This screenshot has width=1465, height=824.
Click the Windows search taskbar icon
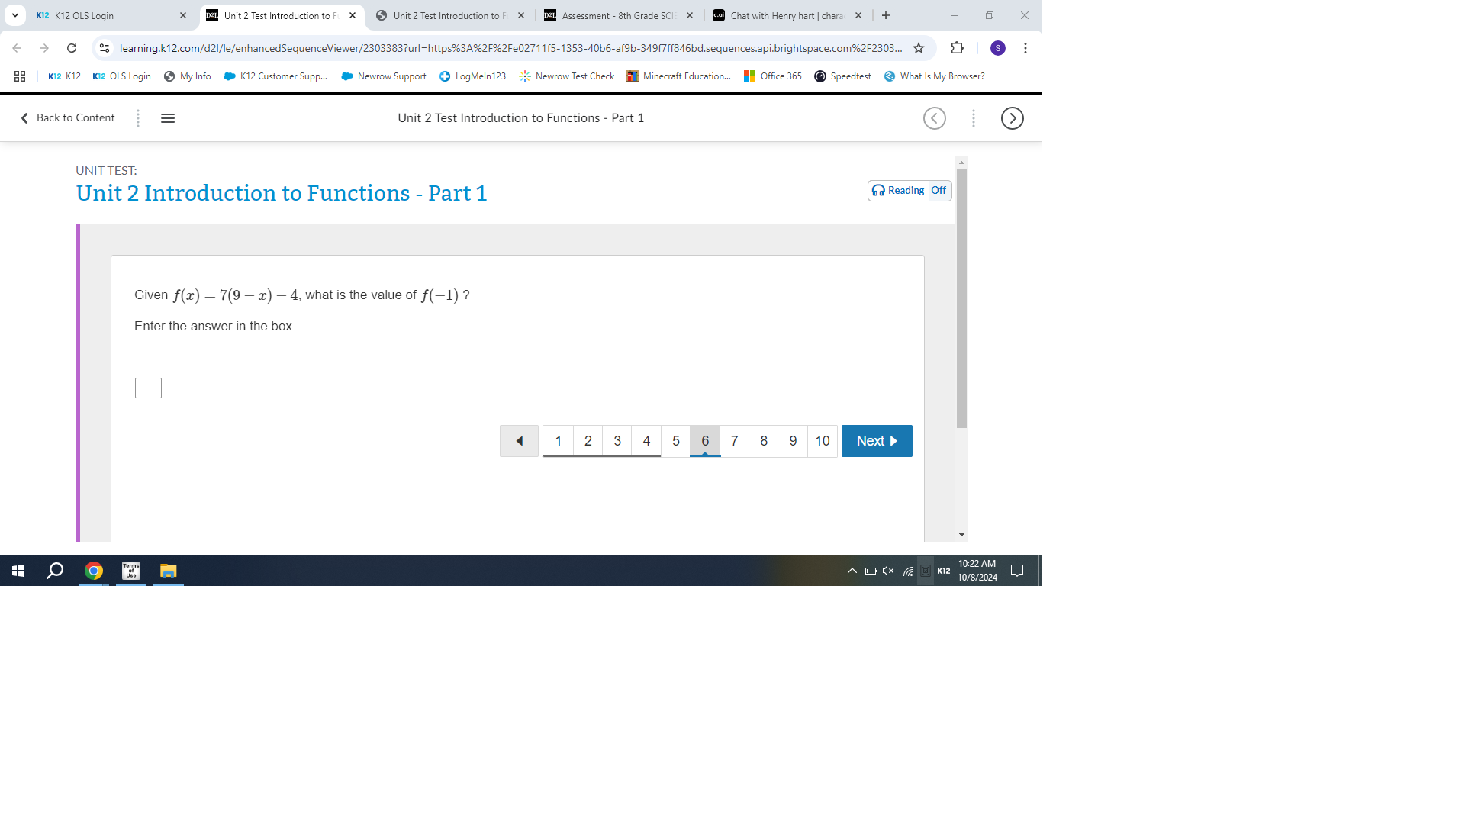56,571
